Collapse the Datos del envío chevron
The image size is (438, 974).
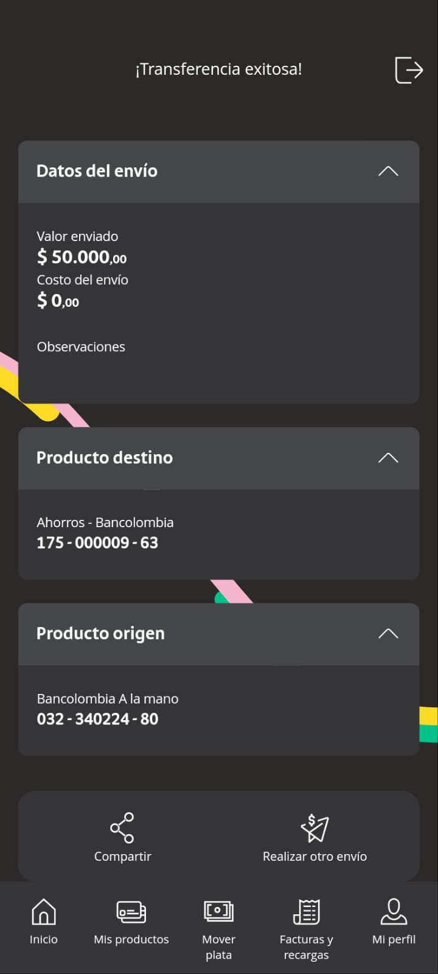pos(388,171)
